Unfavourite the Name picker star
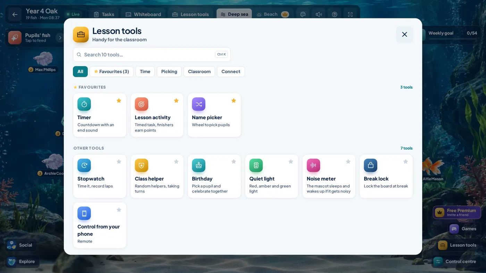Screen dimensions: 486x273 [x=234, y=100]
